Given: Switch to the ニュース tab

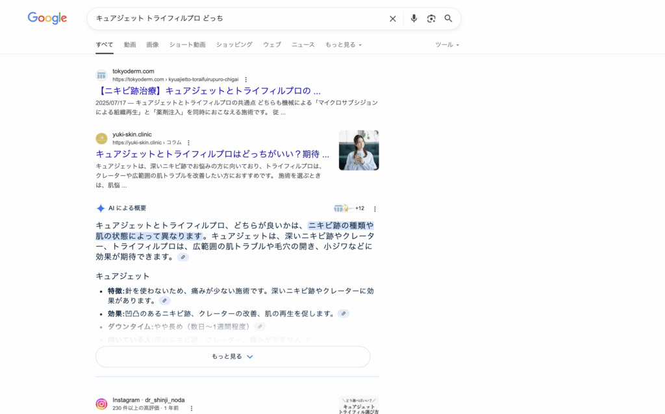Looking at the screenshot, I should 303,45.
